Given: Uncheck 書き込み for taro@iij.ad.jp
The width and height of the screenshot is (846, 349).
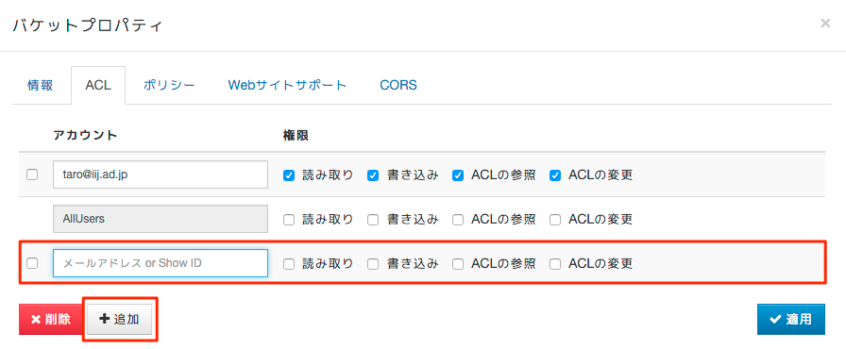Looking at the screenshot, I should click(373, 175).
